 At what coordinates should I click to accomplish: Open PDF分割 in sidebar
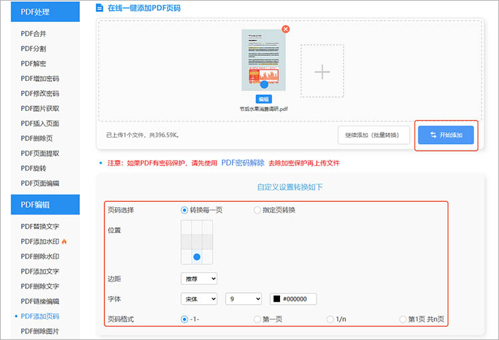pyautogui.click(x=33, y=48)
